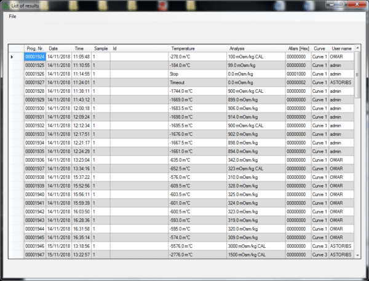Select program number cell 00001924
The image size is (369, 281).
34,57
